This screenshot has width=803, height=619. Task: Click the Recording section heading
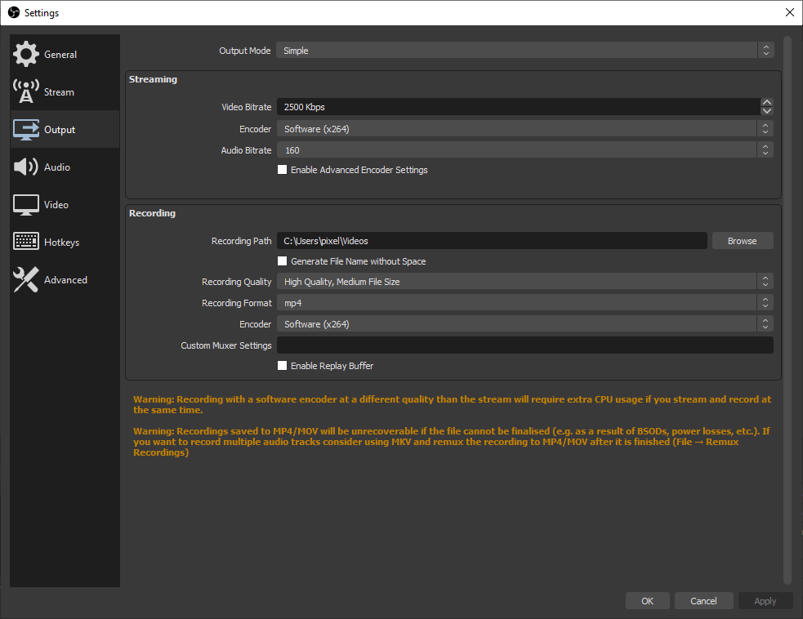152,213
